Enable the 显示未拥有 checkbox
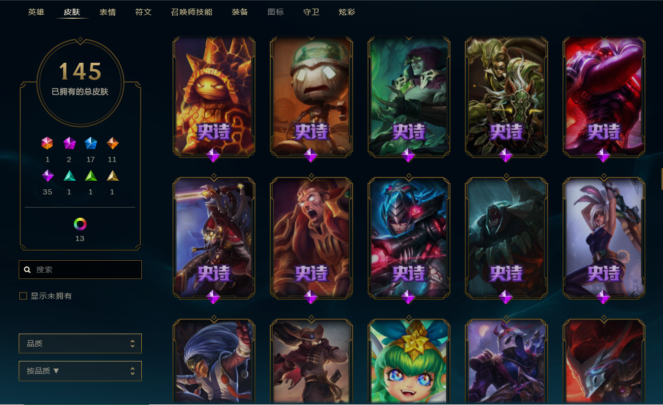 (x=23, y=296)
